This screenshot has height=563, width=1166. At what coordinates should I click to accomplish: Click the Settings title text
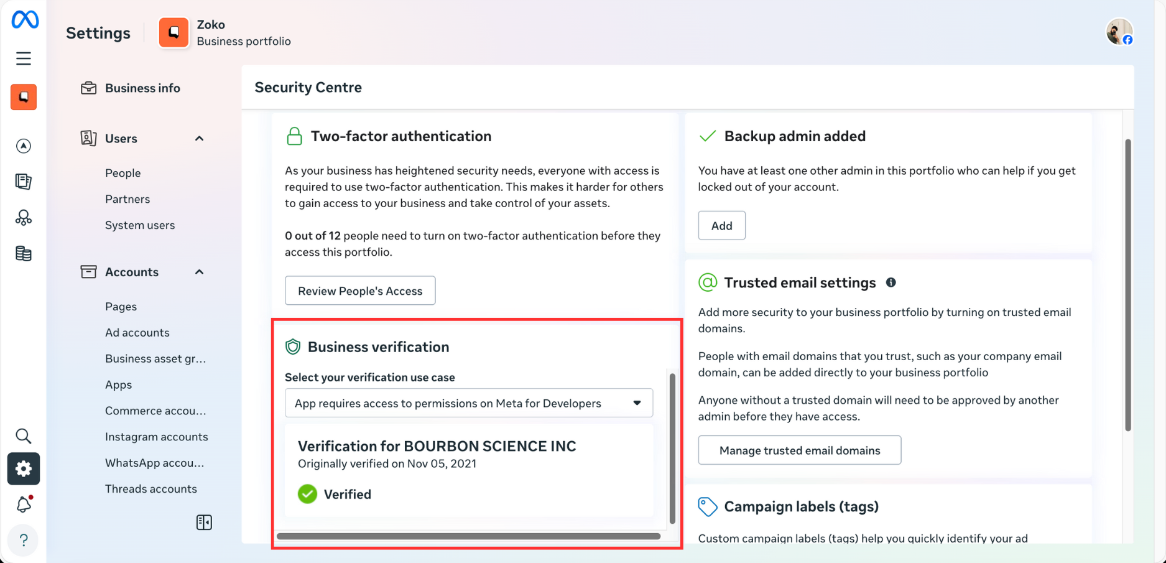point(98,33)
